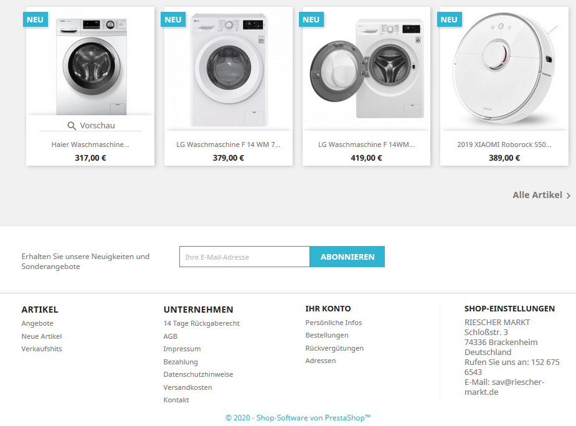
Task: Open the Angebote footer link
Action: click(37, 323)
